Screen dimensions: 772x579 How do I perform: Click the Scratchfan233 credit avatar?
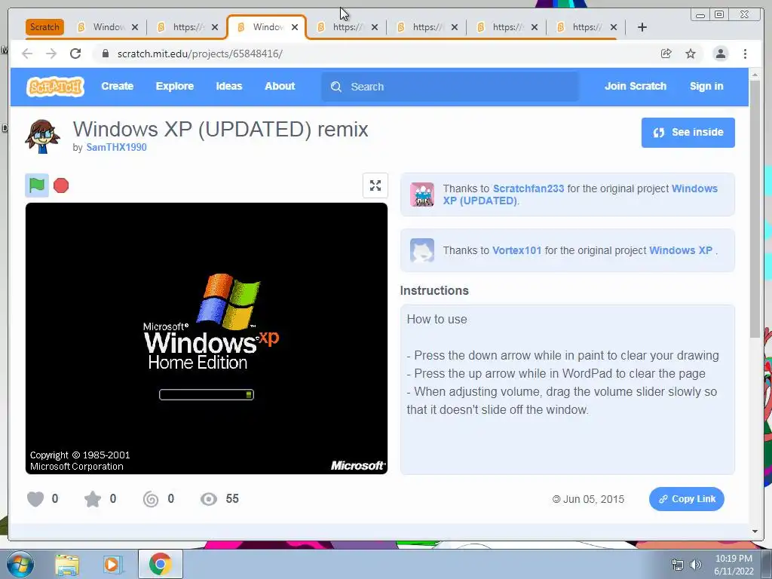click(422, 195)
